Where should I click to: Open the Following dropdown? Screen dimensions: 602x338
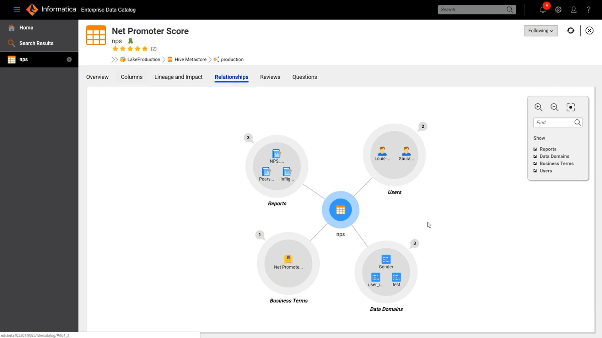tap(540, 30)
